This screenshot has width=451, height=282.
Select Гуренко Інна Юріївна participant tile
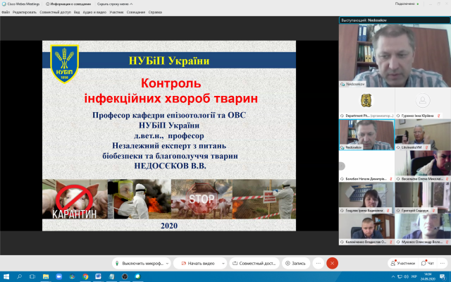(423, 104)
